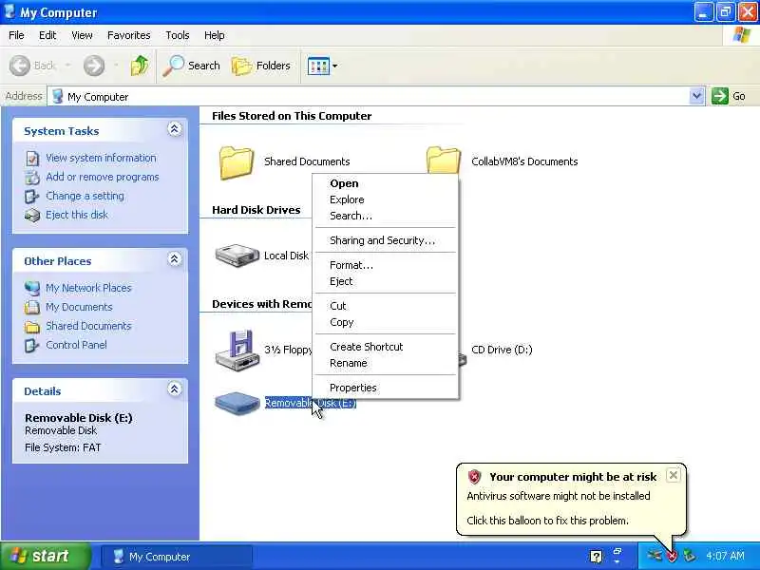760x570 pixels.
Task: Choose Format... from the context menu
Action: point(386,265)
